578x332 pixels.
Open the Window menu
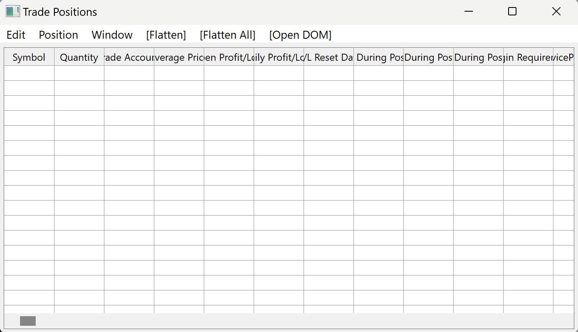tap(112, 35)
